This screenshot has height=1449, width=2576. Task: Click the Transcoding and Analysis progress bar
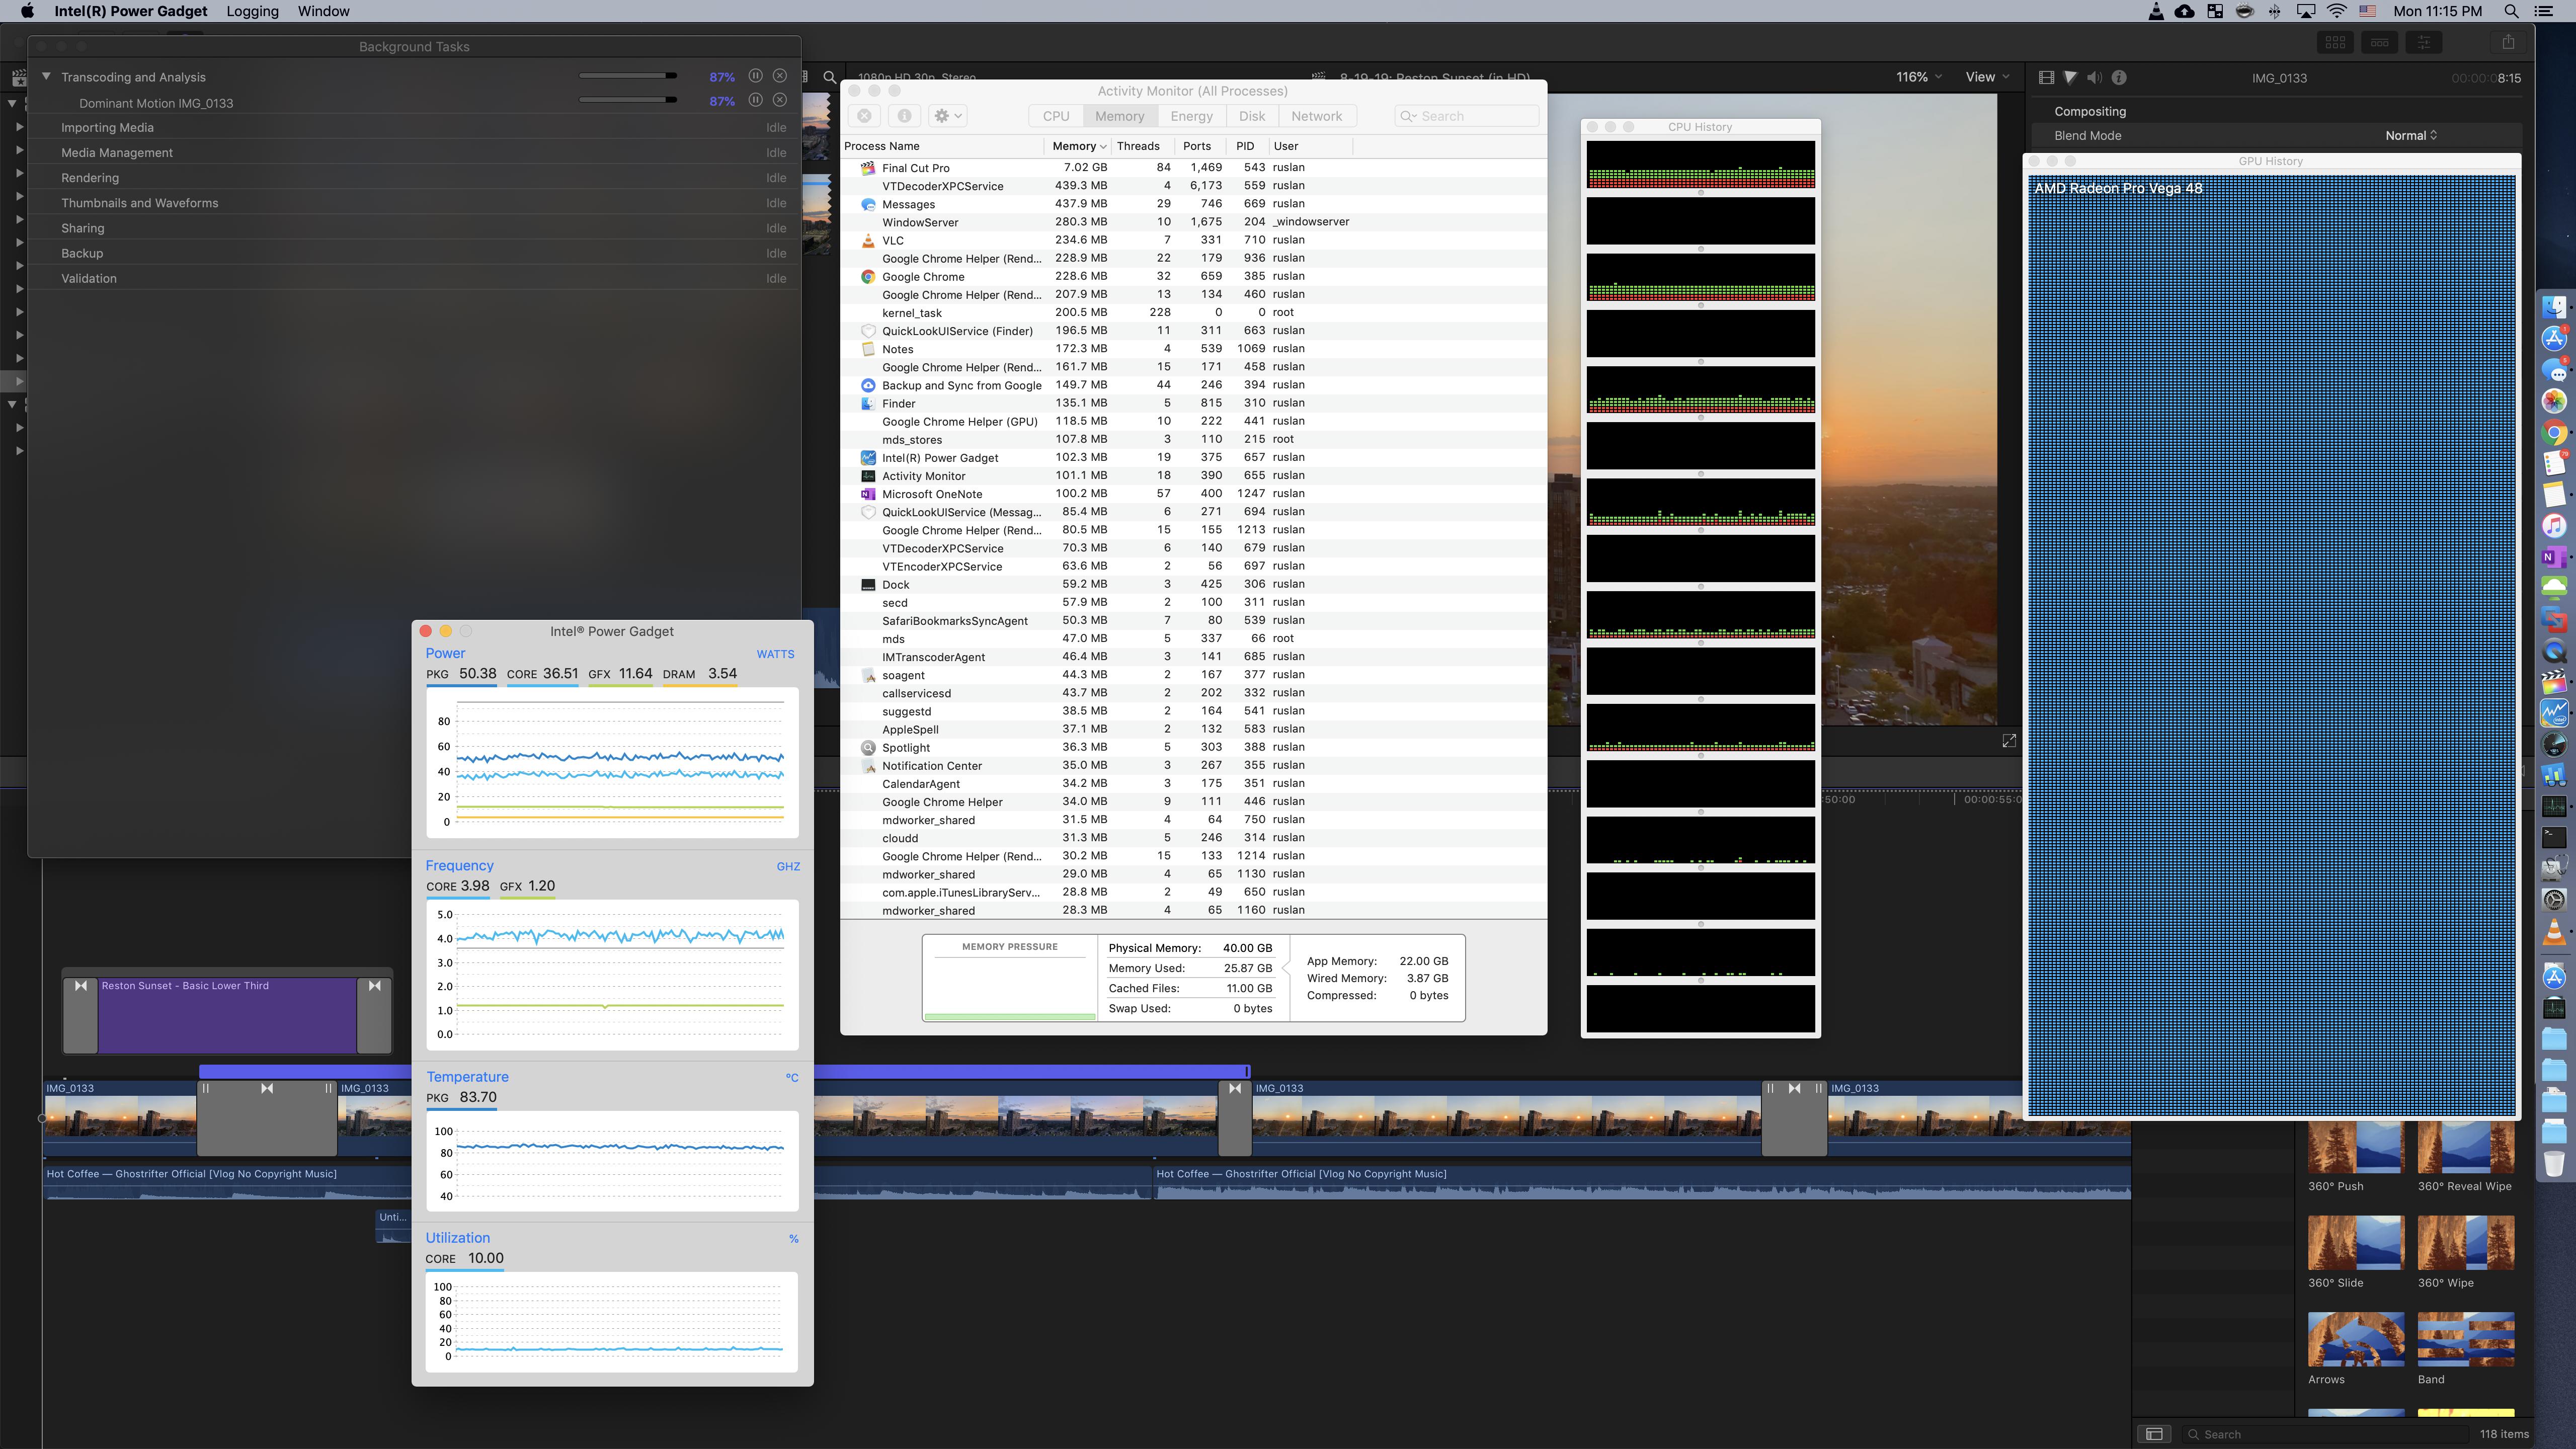[x=628, y=76]
